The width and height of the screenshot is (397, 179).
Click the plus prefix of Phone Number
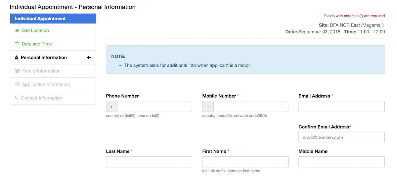coord(112,107)
